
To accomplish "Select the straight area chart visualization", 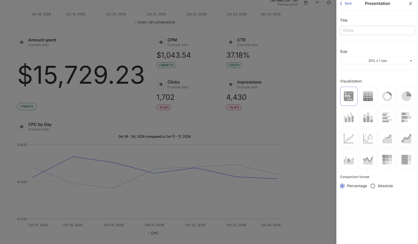I will 387,138.
